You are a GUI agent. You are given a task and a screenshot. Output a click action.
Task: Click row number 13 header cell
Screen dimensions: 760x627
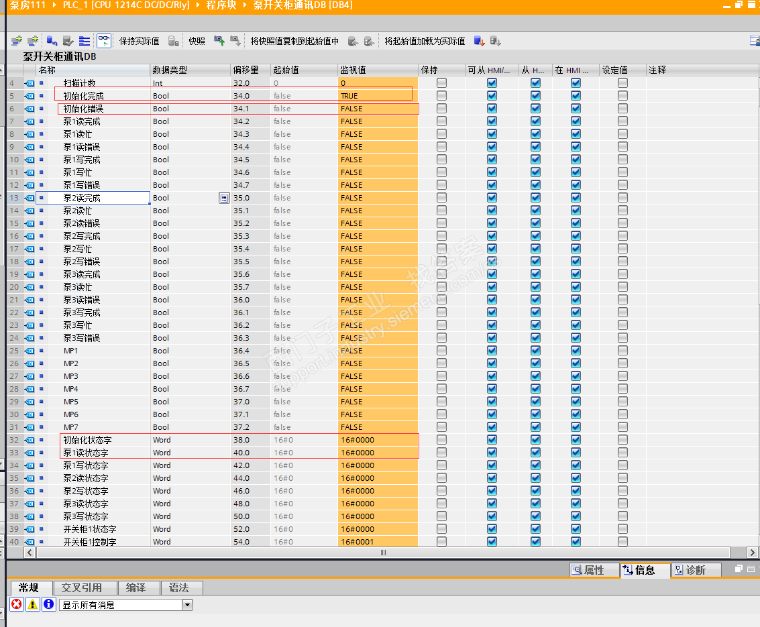(x=14, y=198)
